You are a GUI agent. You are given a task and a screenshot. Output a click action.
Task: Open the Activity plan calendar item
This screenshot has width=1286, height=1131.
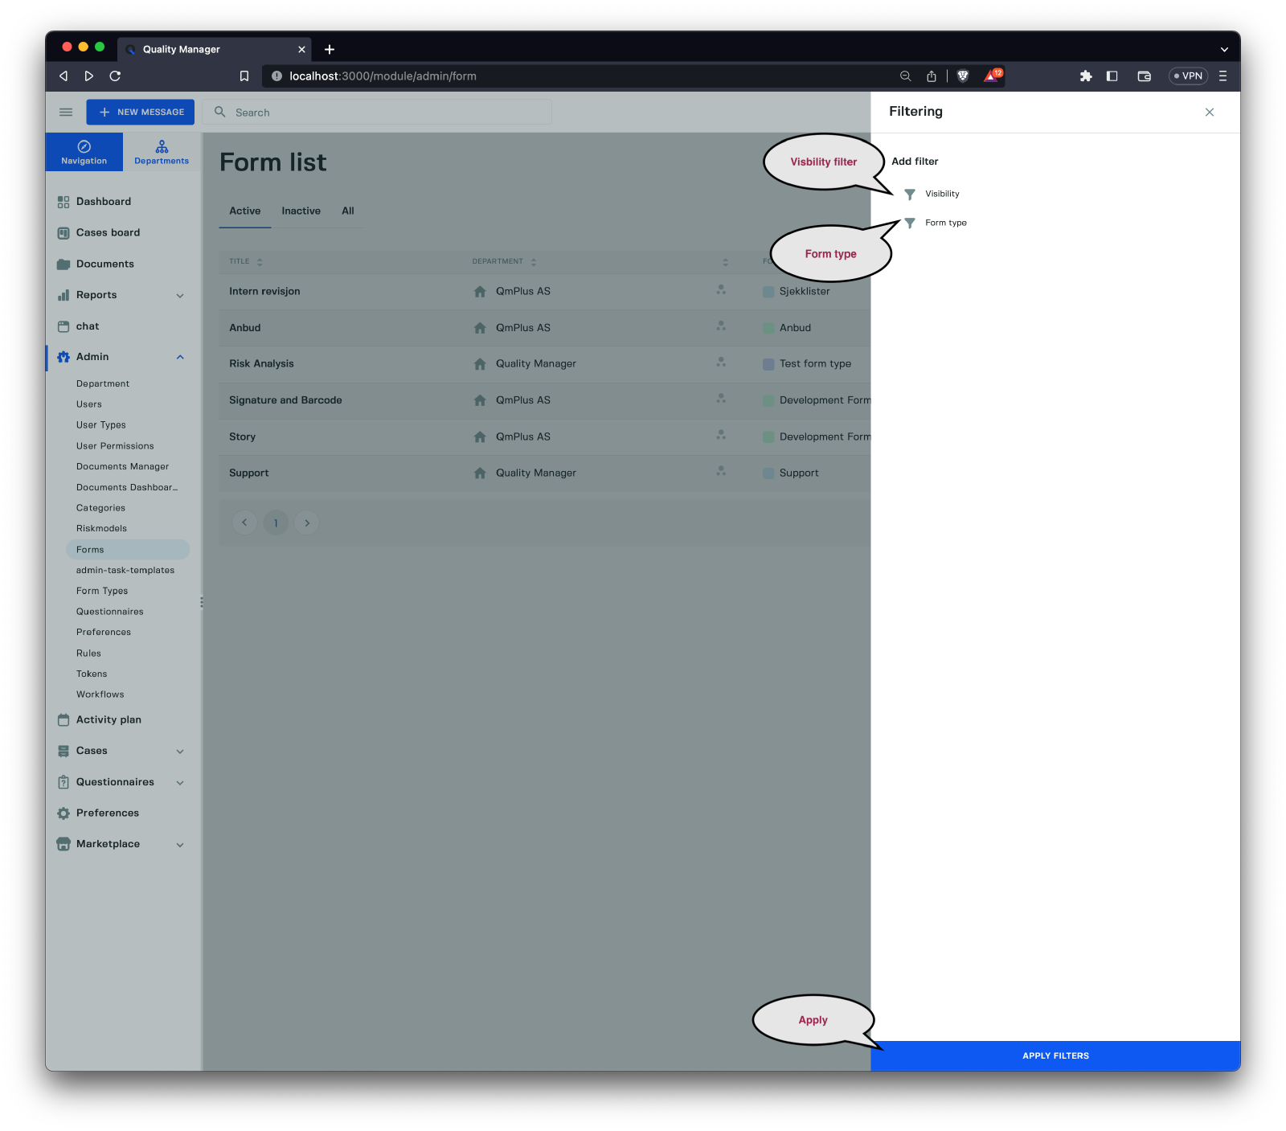(63, 720)
